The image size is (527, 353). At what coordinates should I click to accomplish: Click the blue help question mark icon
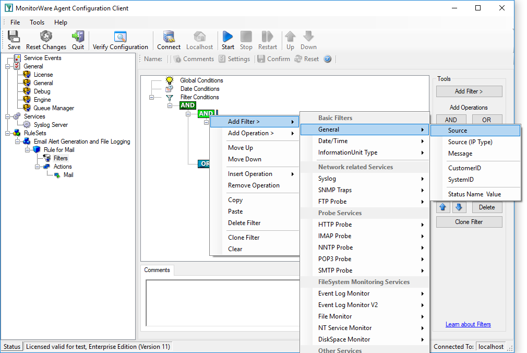pyautogui.click(x=327, y=59)
